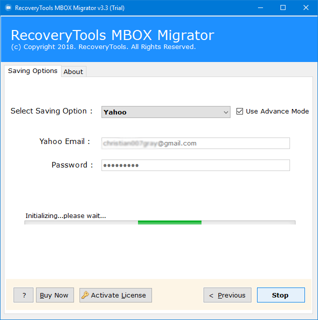Viewport: 318px width, 320px height.
Task: Click the 'Initializing...please wait...' status text
Action: click(65, 215)
